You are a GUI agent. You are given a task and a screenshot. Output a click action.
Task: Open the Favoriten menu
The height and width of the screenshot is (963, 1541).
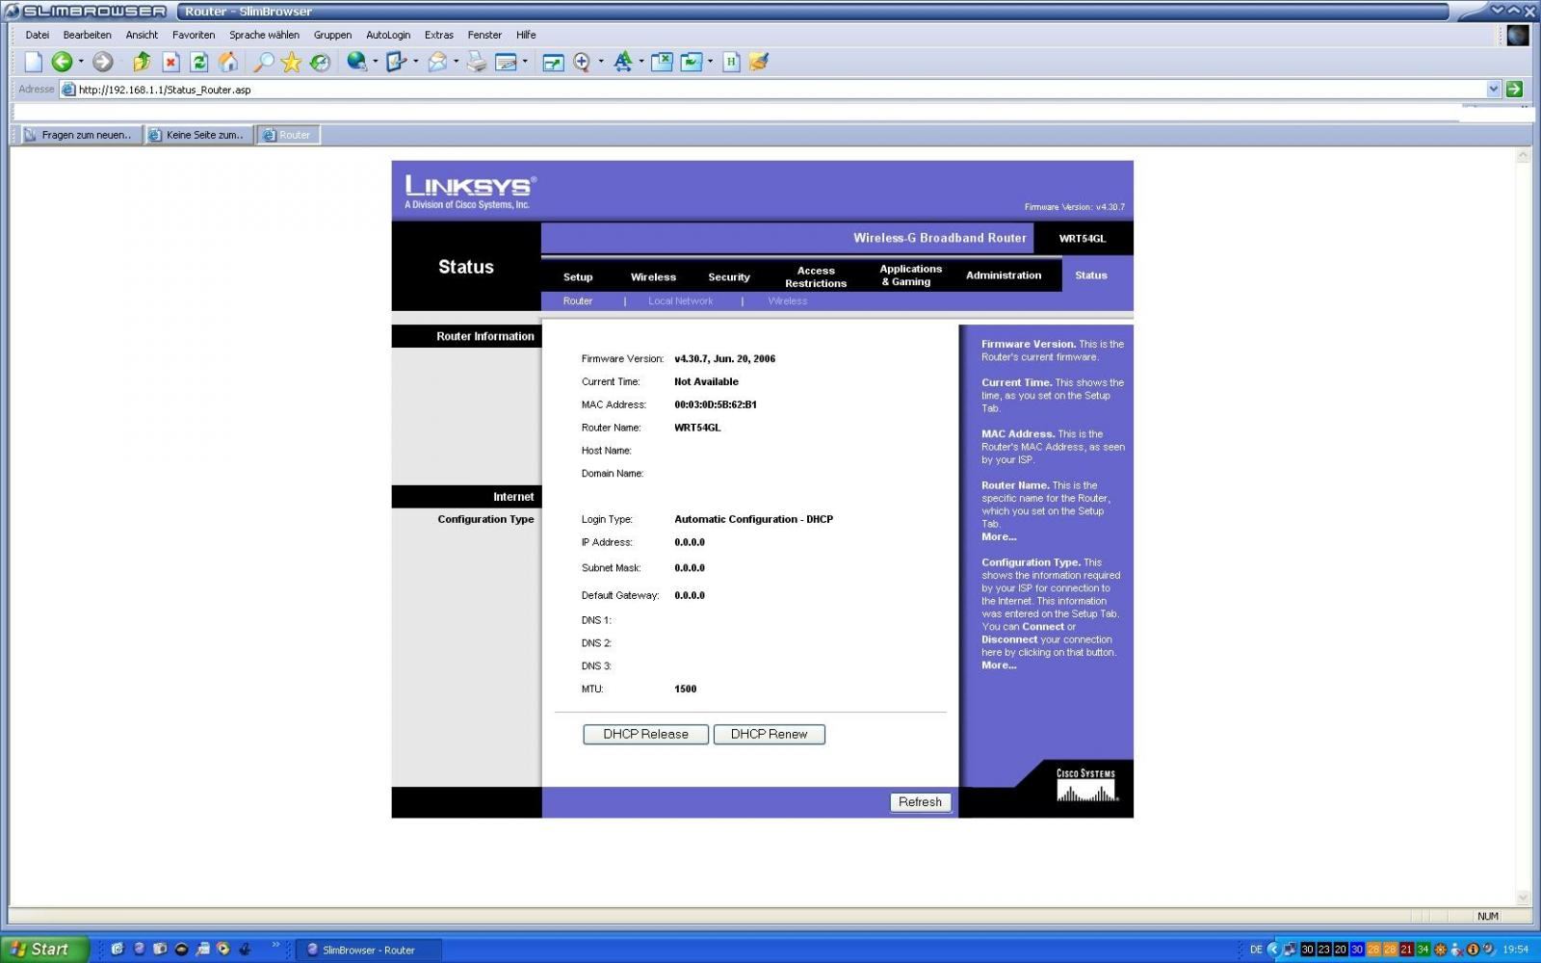(194, 35)
